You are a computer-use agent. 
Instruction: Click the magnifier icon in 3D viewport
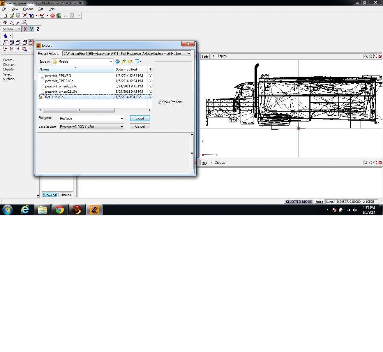tap(366, 163)
